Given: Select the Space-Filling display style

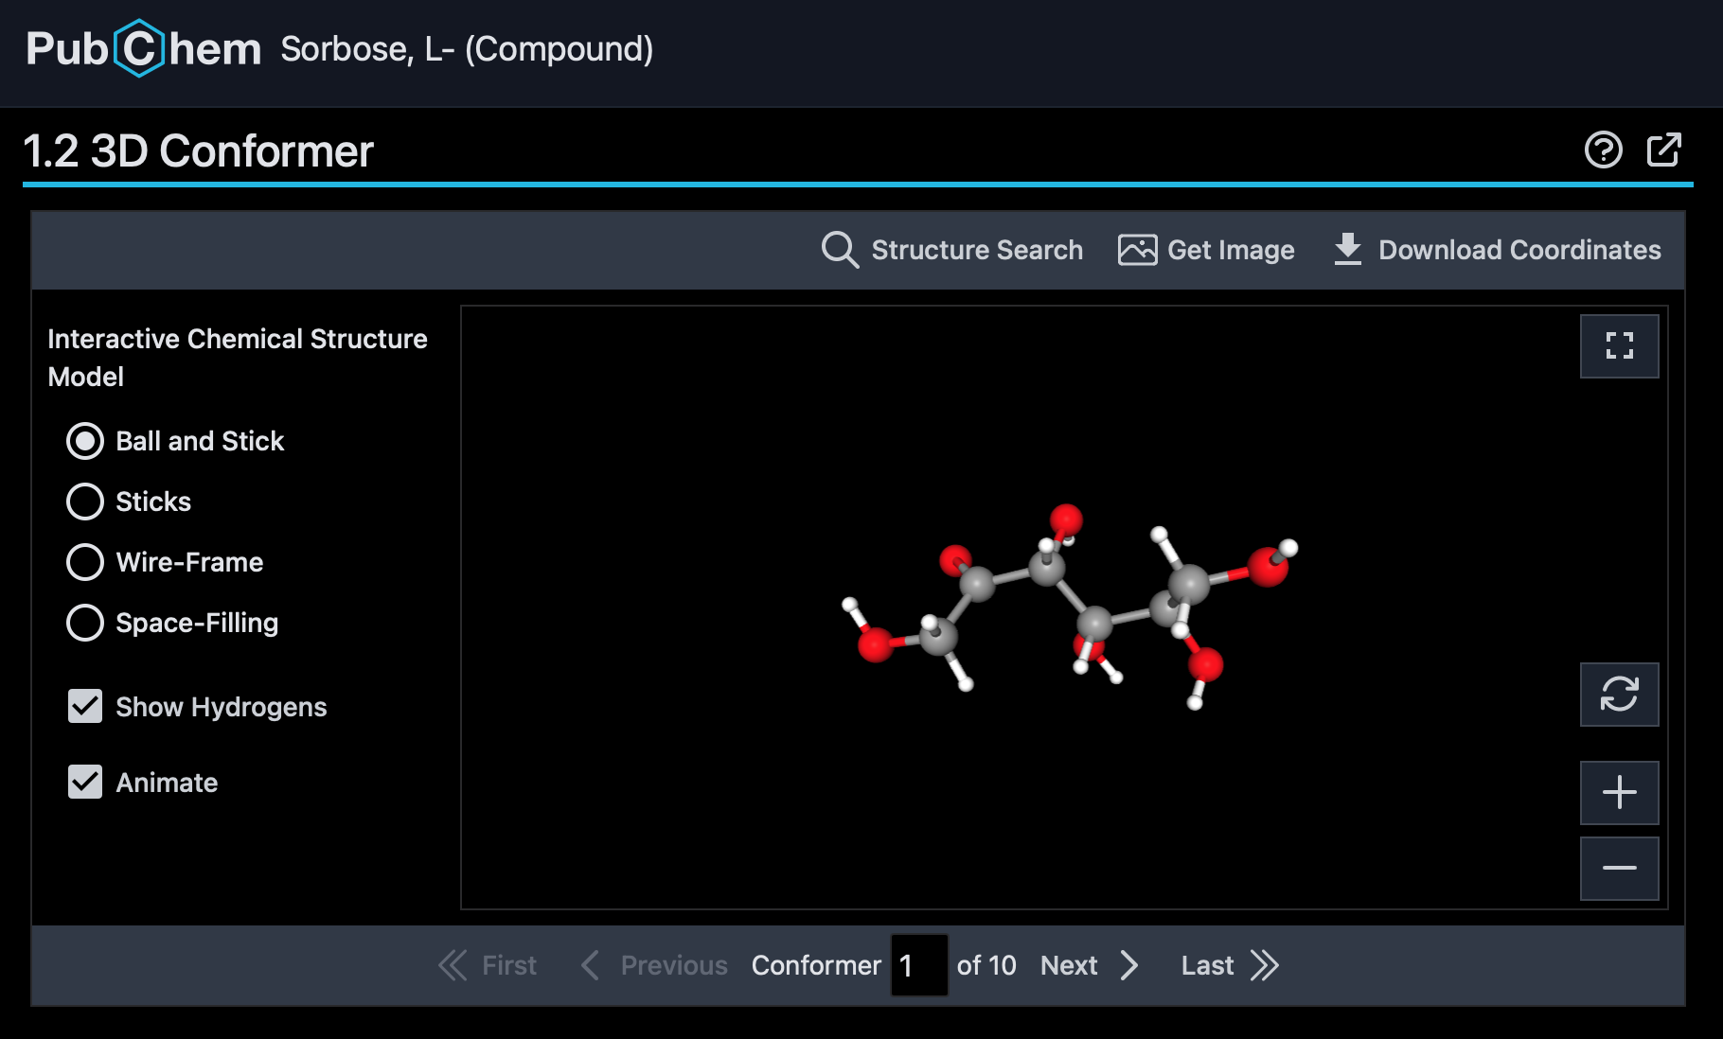Looking at the screenshot, I should (85, 623).
